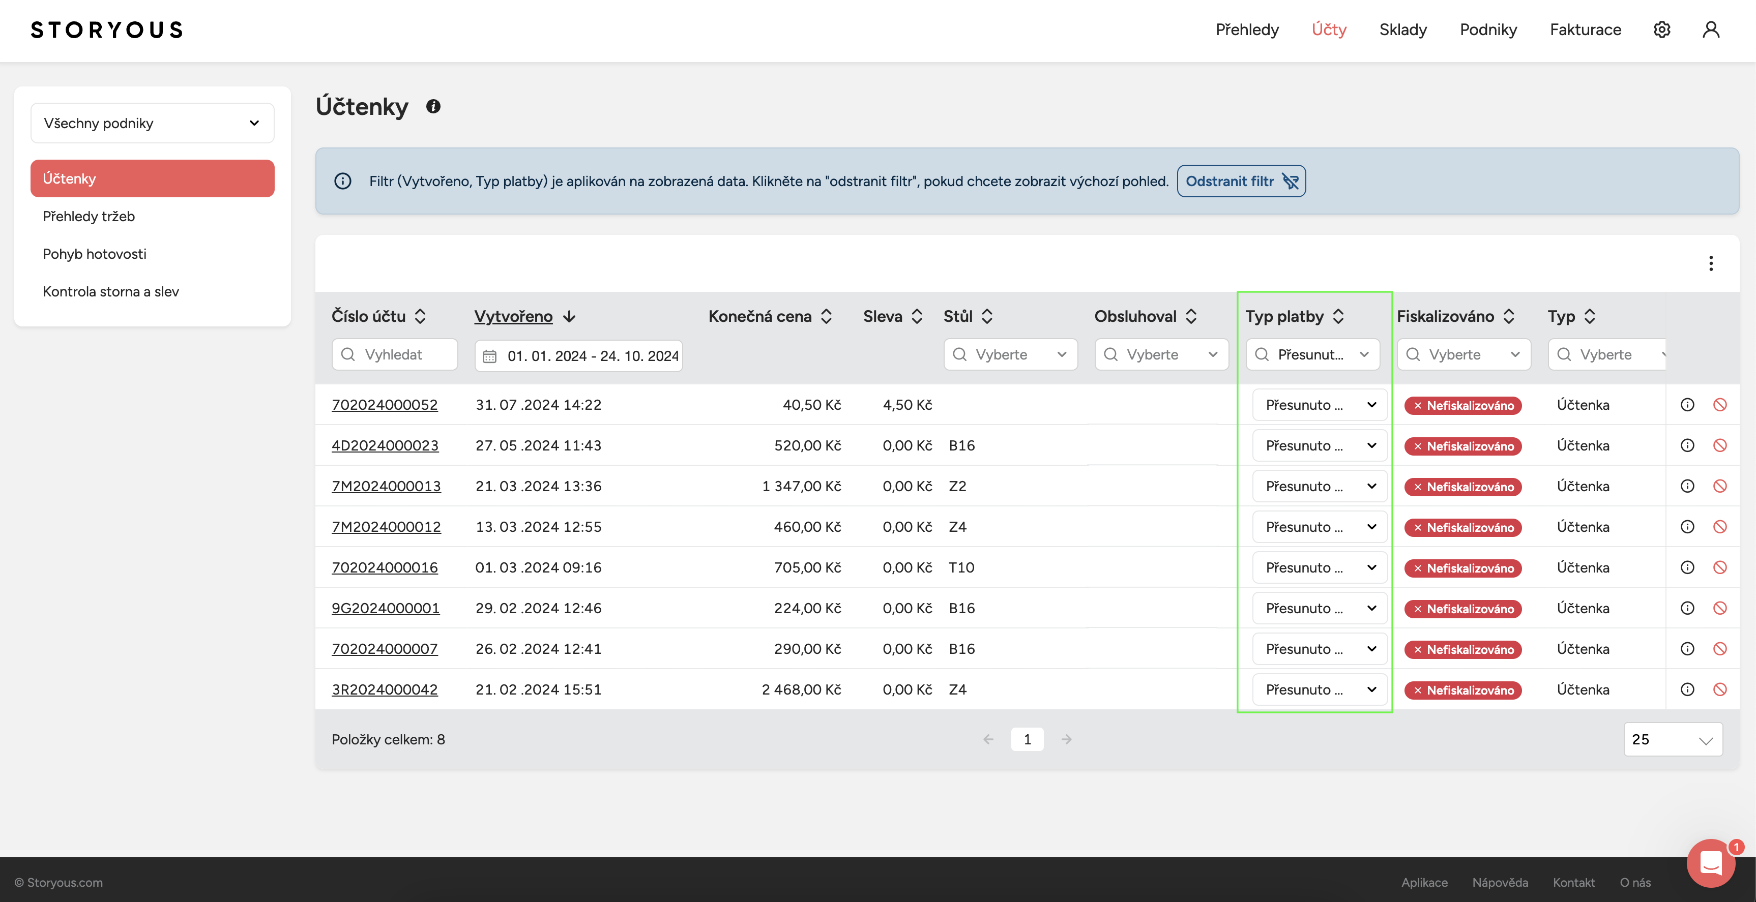
Task: Show info for receipt 3R2024000042
Action: 1687,689
